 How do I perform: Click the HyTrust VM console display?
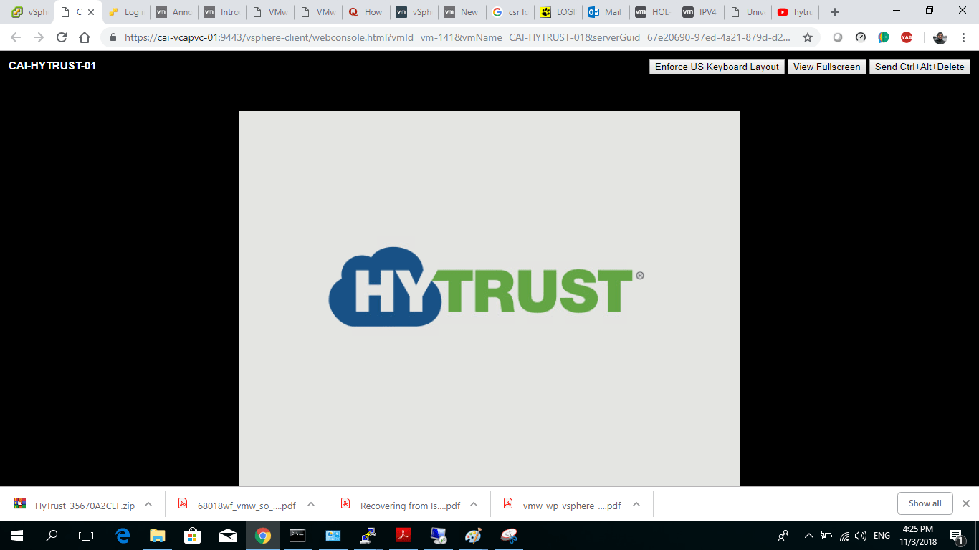point(489,299)
